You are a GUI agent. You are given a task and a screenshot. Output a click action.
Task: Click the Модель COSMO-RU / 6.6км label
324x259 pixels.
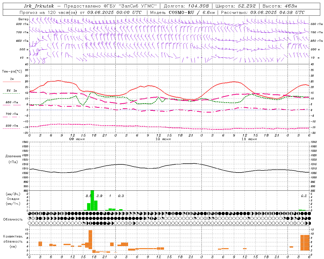(182, 12)
